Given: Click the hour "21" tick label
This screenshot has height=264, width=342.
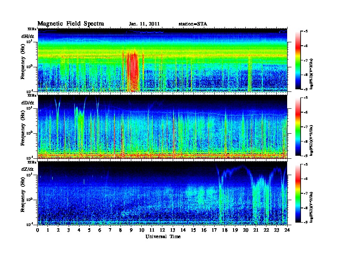Looking at the screenshot, I should (x=256, y=230).
